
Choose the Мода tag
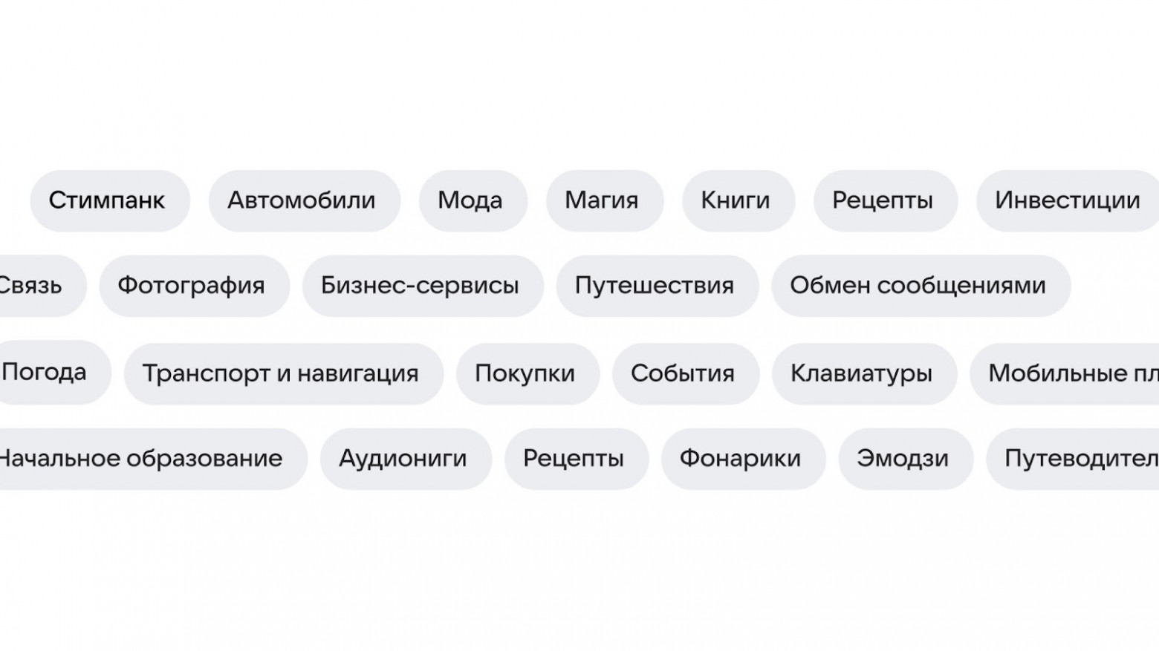coord(473,200)
